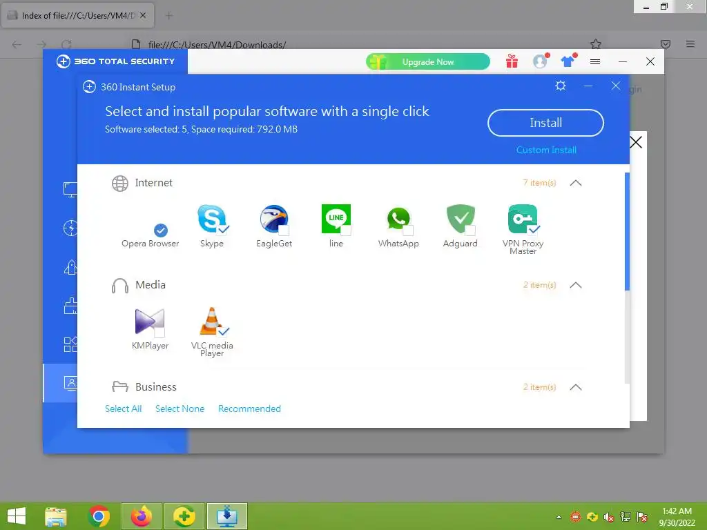Open the gift box icon in 360 Total Security
The image size is (707, 530).
pyautogui.click(x=512, y=61)
